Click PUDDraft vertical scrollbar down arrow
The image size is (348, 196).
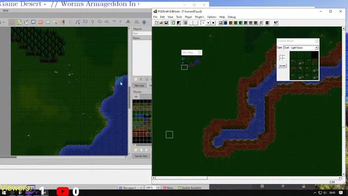[344, 174]
